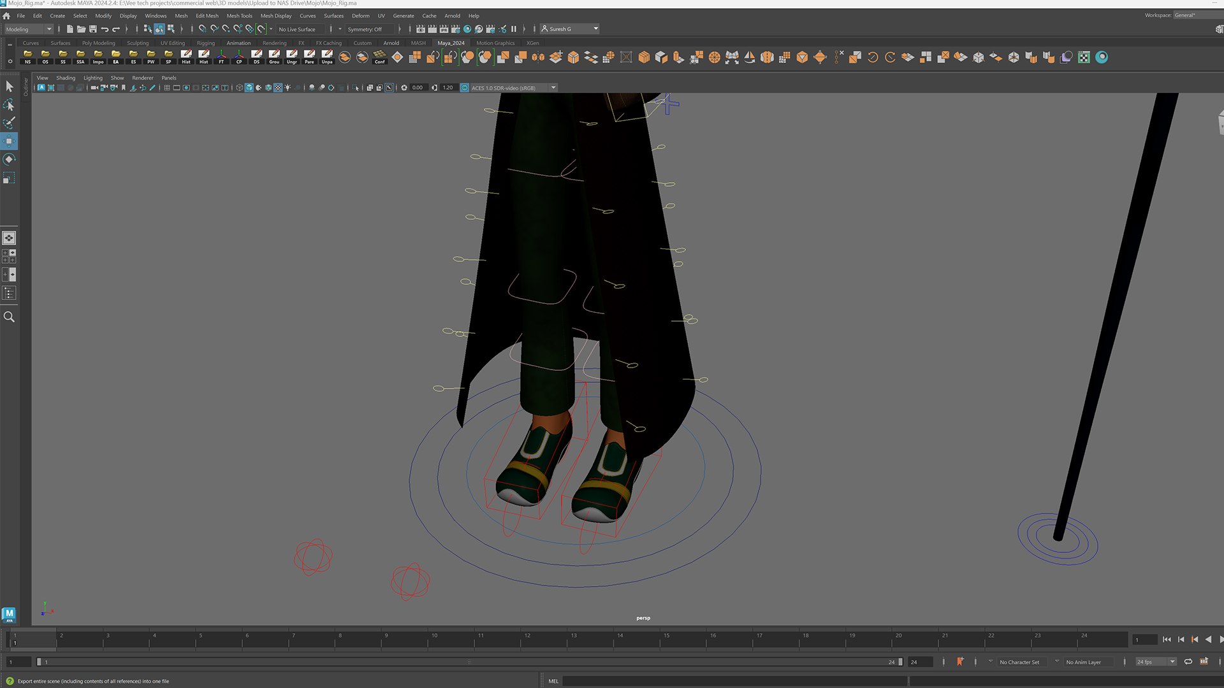Open the ACES SDR-video view transform dropdown
This screenshot has width=1224, height=688.
(513, 88)
